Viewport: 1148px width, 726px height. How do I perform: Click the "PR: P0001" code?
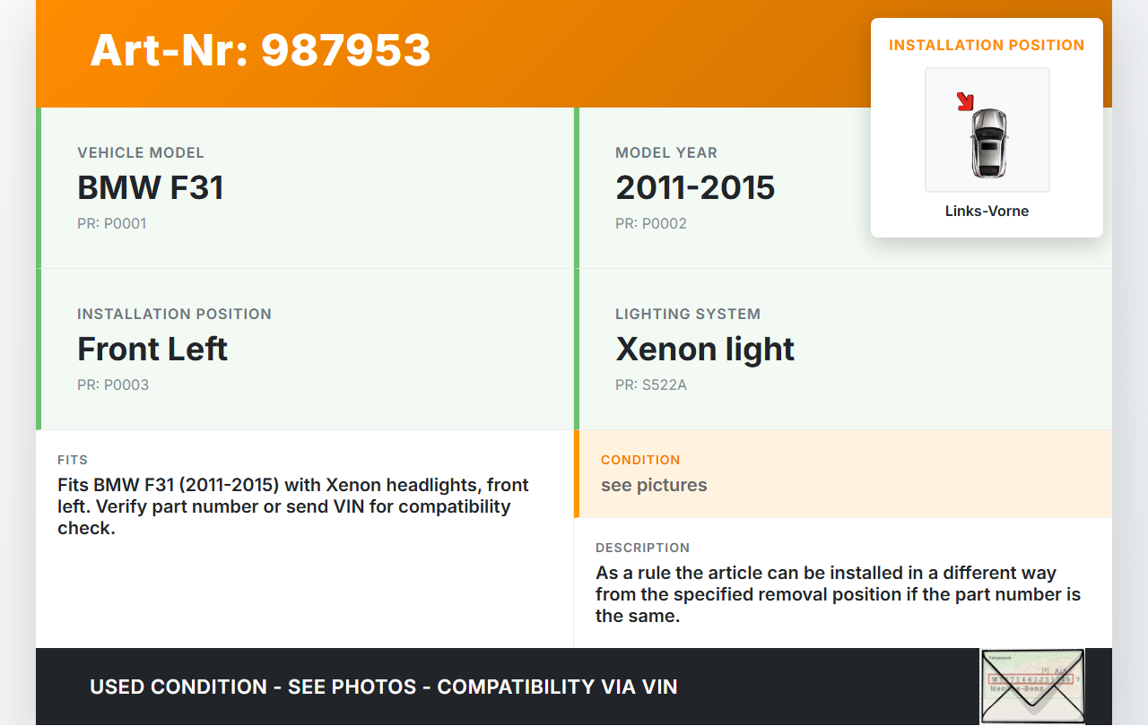coord(112,224)
